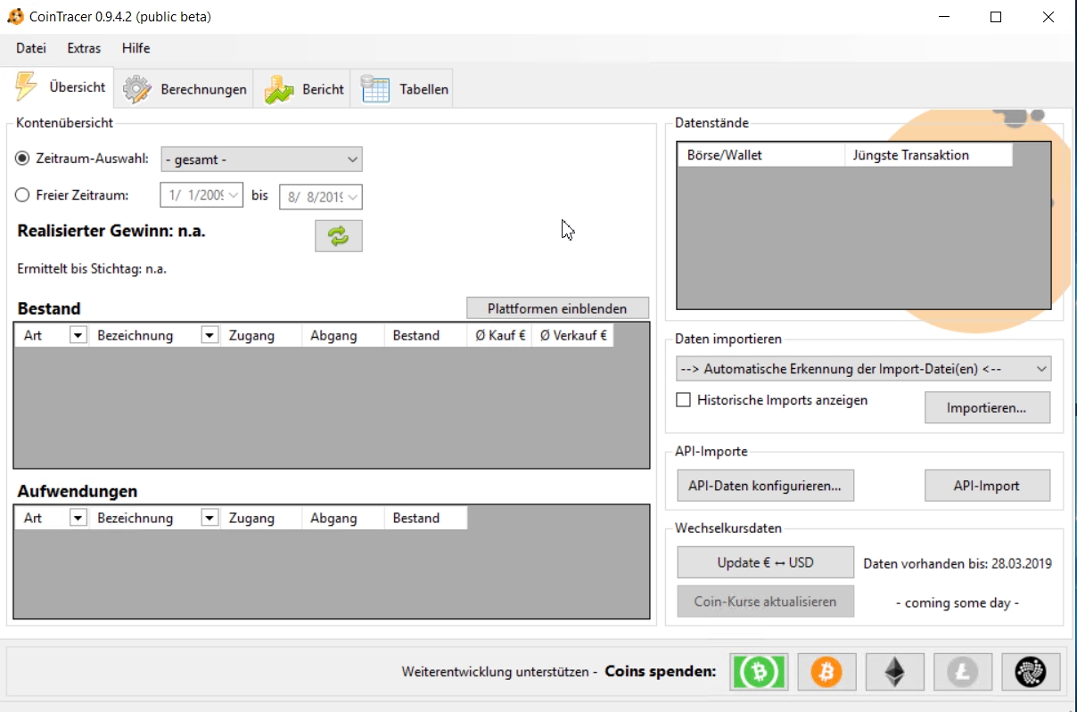Click Update € ↔ USD button

[765, 562]
